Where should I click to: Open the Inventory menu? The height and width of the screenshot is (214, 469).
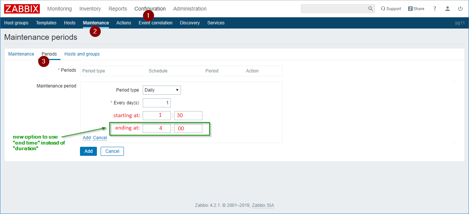pos(90,9)
